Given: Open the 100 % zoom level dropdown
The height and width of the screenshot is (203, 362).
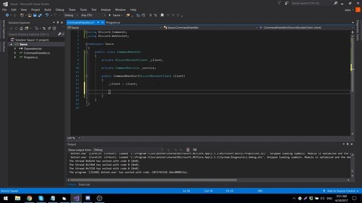Looking at the screenshot, I should [x=74, y=138].
